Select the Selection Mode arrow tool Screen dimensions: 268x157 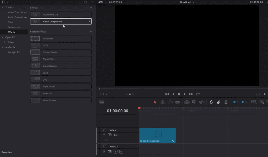pyautogui.click(x=155, y=102)
